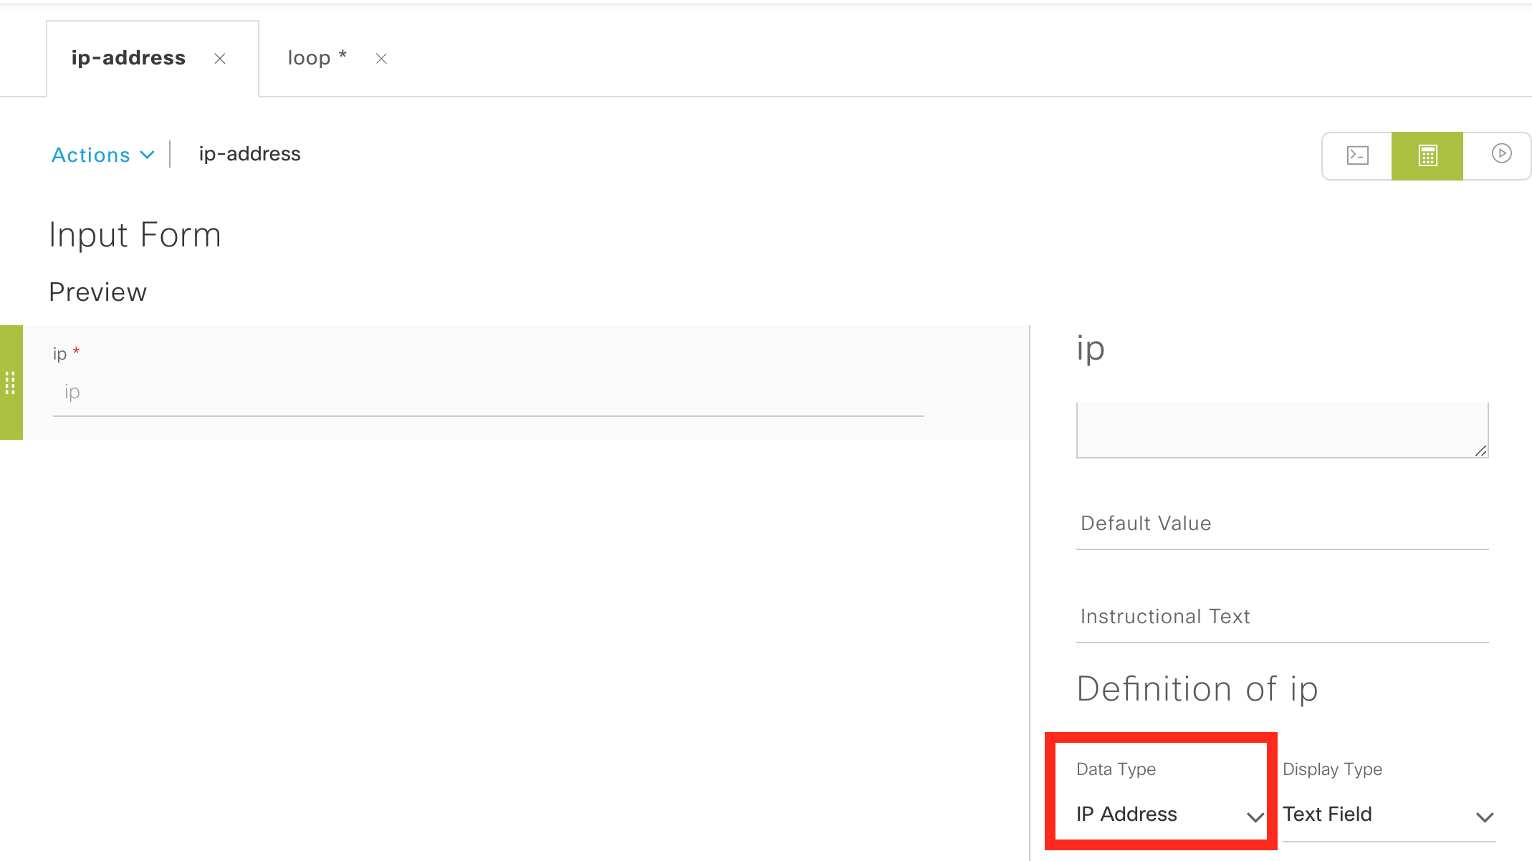
Task: Click the ip-address template name label
Action: [x=249, y=154]
